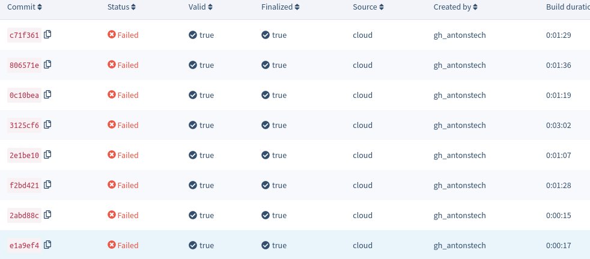Image resolution: width=590 pixels, height=259 pixels.
Task: Click Finalized checkmark icon in f2bd421 row
Action: (266, 185)
